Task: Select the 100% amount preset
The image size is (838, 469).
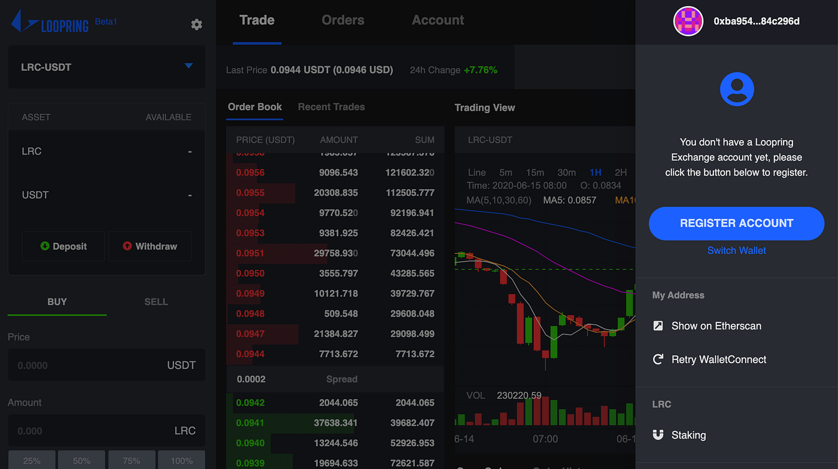Action: coord(181,460)
